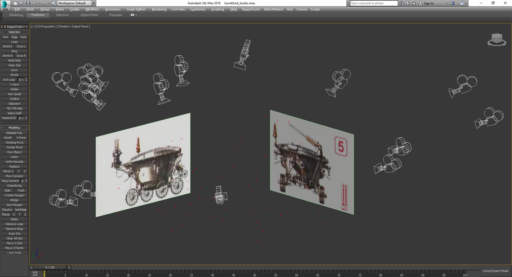Undo the last action with the arrow icon

[x=34, y=3]
